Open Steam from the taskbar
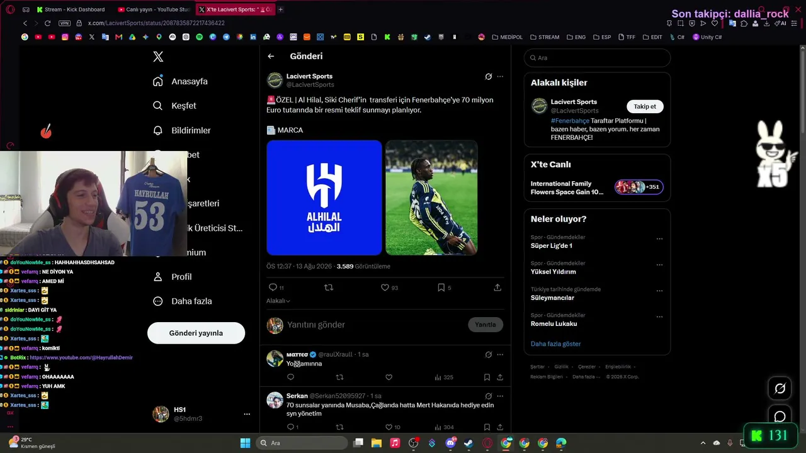 pyautogui.click(x=468, y=443)
